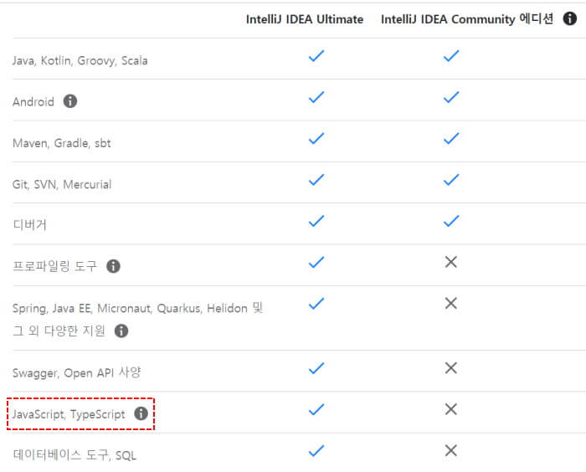Select the JavaScript, TypeScript label
This screenshot has height=472, width=586.
point(69,414)
